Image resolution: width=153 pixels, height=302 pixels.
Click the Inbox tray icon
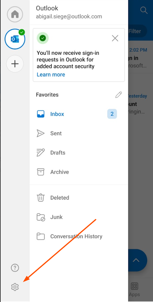(x=41, y=114)
